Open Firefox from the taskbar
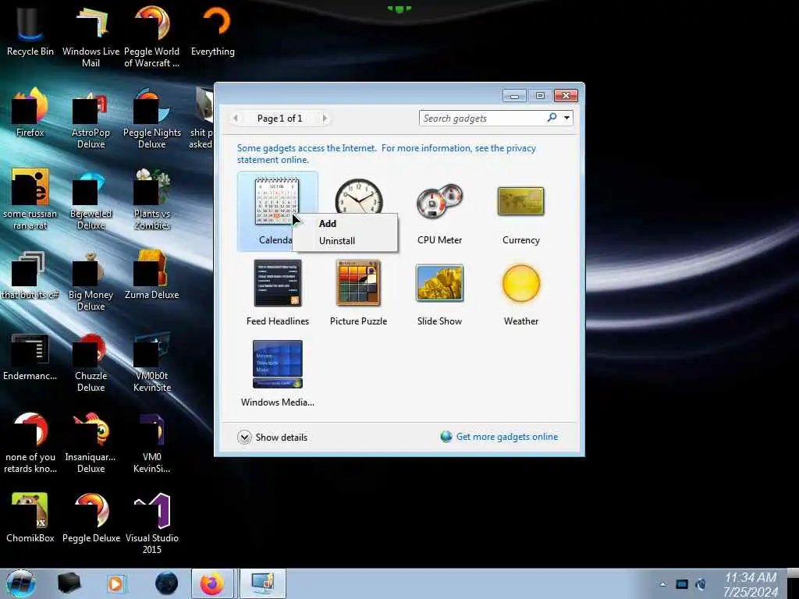The image size is (799, 599). pos(212,583)
